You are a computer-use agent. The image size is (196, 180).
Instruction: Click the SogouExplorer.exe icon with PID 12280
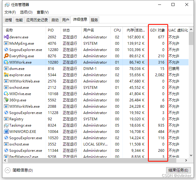pyautogui.click(x=6, y=49)
